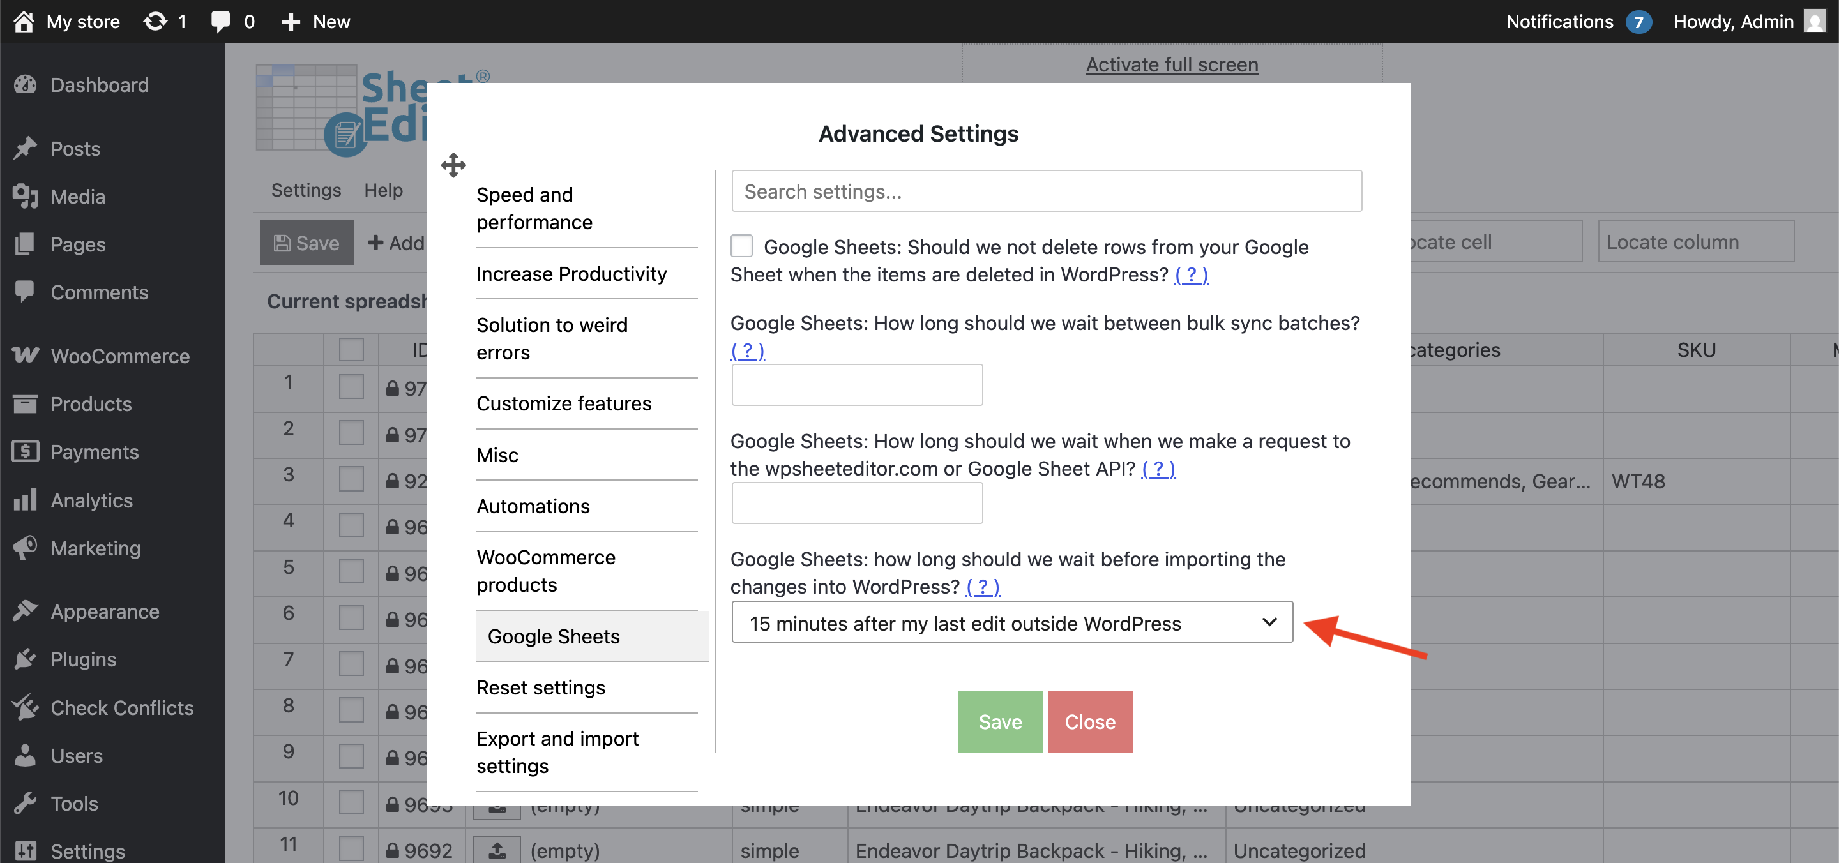Viewport: 1839px width, 863px height.
Task: Tick the checkbox for row 4
Action: coord(351,526)
